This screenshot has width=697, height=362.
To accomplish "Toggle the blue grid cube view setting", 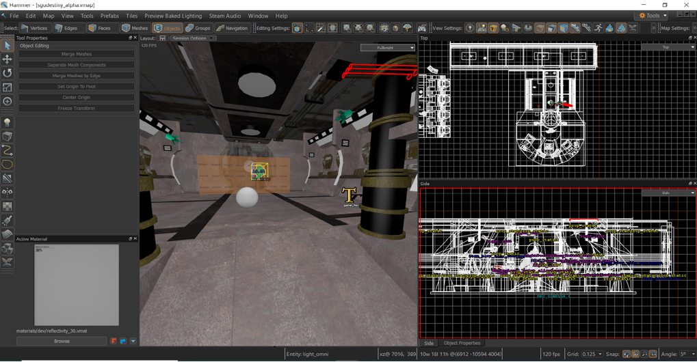I will pos(563,28).
